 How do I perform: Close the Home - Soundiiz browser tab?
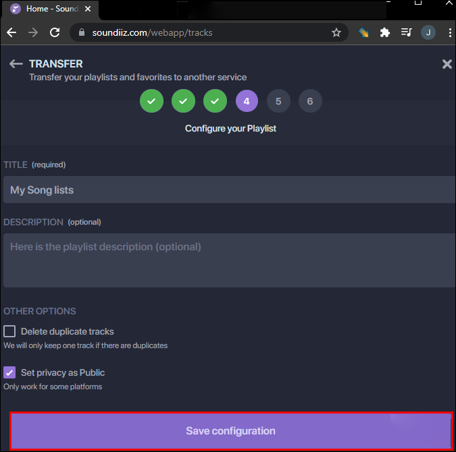point(88,9)
